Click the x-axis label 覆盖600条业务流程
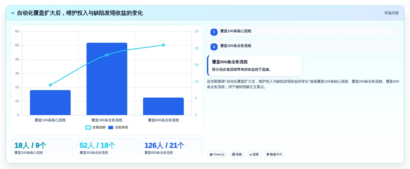Viewport: 410px width, 169px height. click(163, 120)
